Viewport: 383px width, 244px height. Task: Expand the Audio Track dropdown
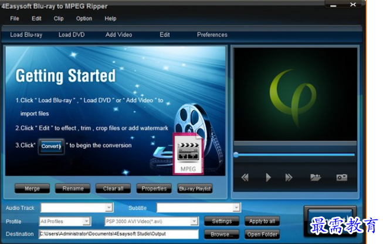point(109,208)
